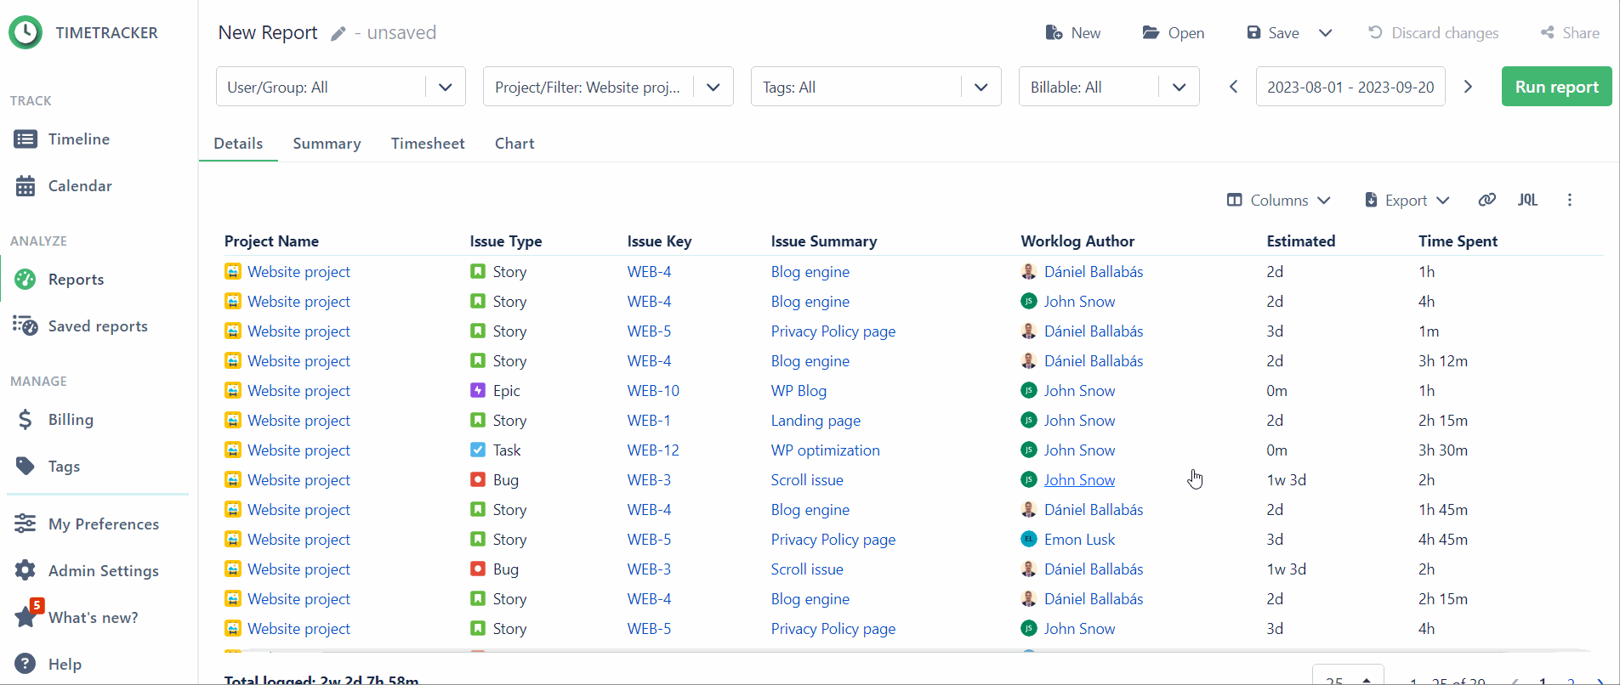Image resolution: width=1620 pixels, height=685 pixels.
Task: Click the 3h 30m time spent cell
Action: [x=1443, y=450]
